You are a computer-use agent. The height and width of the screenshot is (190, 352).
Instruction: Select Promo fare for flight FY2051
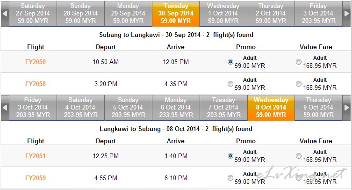pos(230,156)
